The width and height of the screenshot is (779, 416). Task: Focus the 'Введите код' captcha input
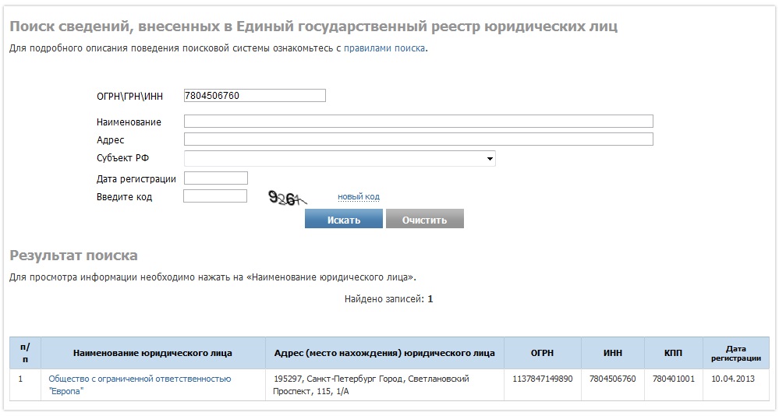tap(215, 196)
